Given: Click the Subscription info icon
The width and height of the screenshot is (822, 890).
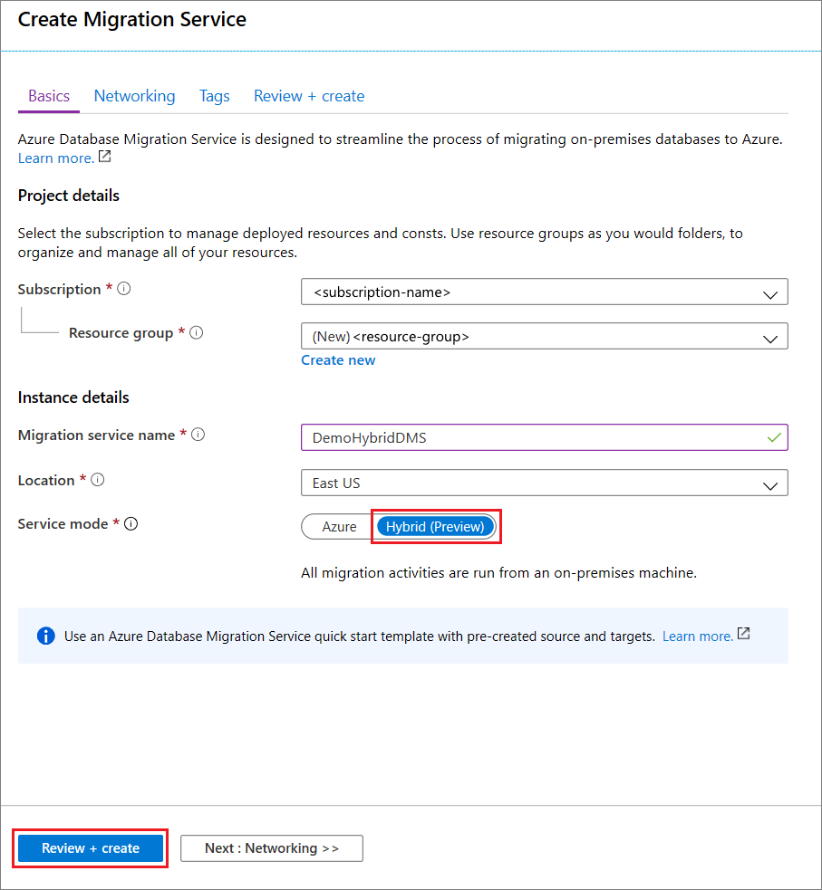Looking at the screenshot, I should pyautogui.click(x=124, y=289).
